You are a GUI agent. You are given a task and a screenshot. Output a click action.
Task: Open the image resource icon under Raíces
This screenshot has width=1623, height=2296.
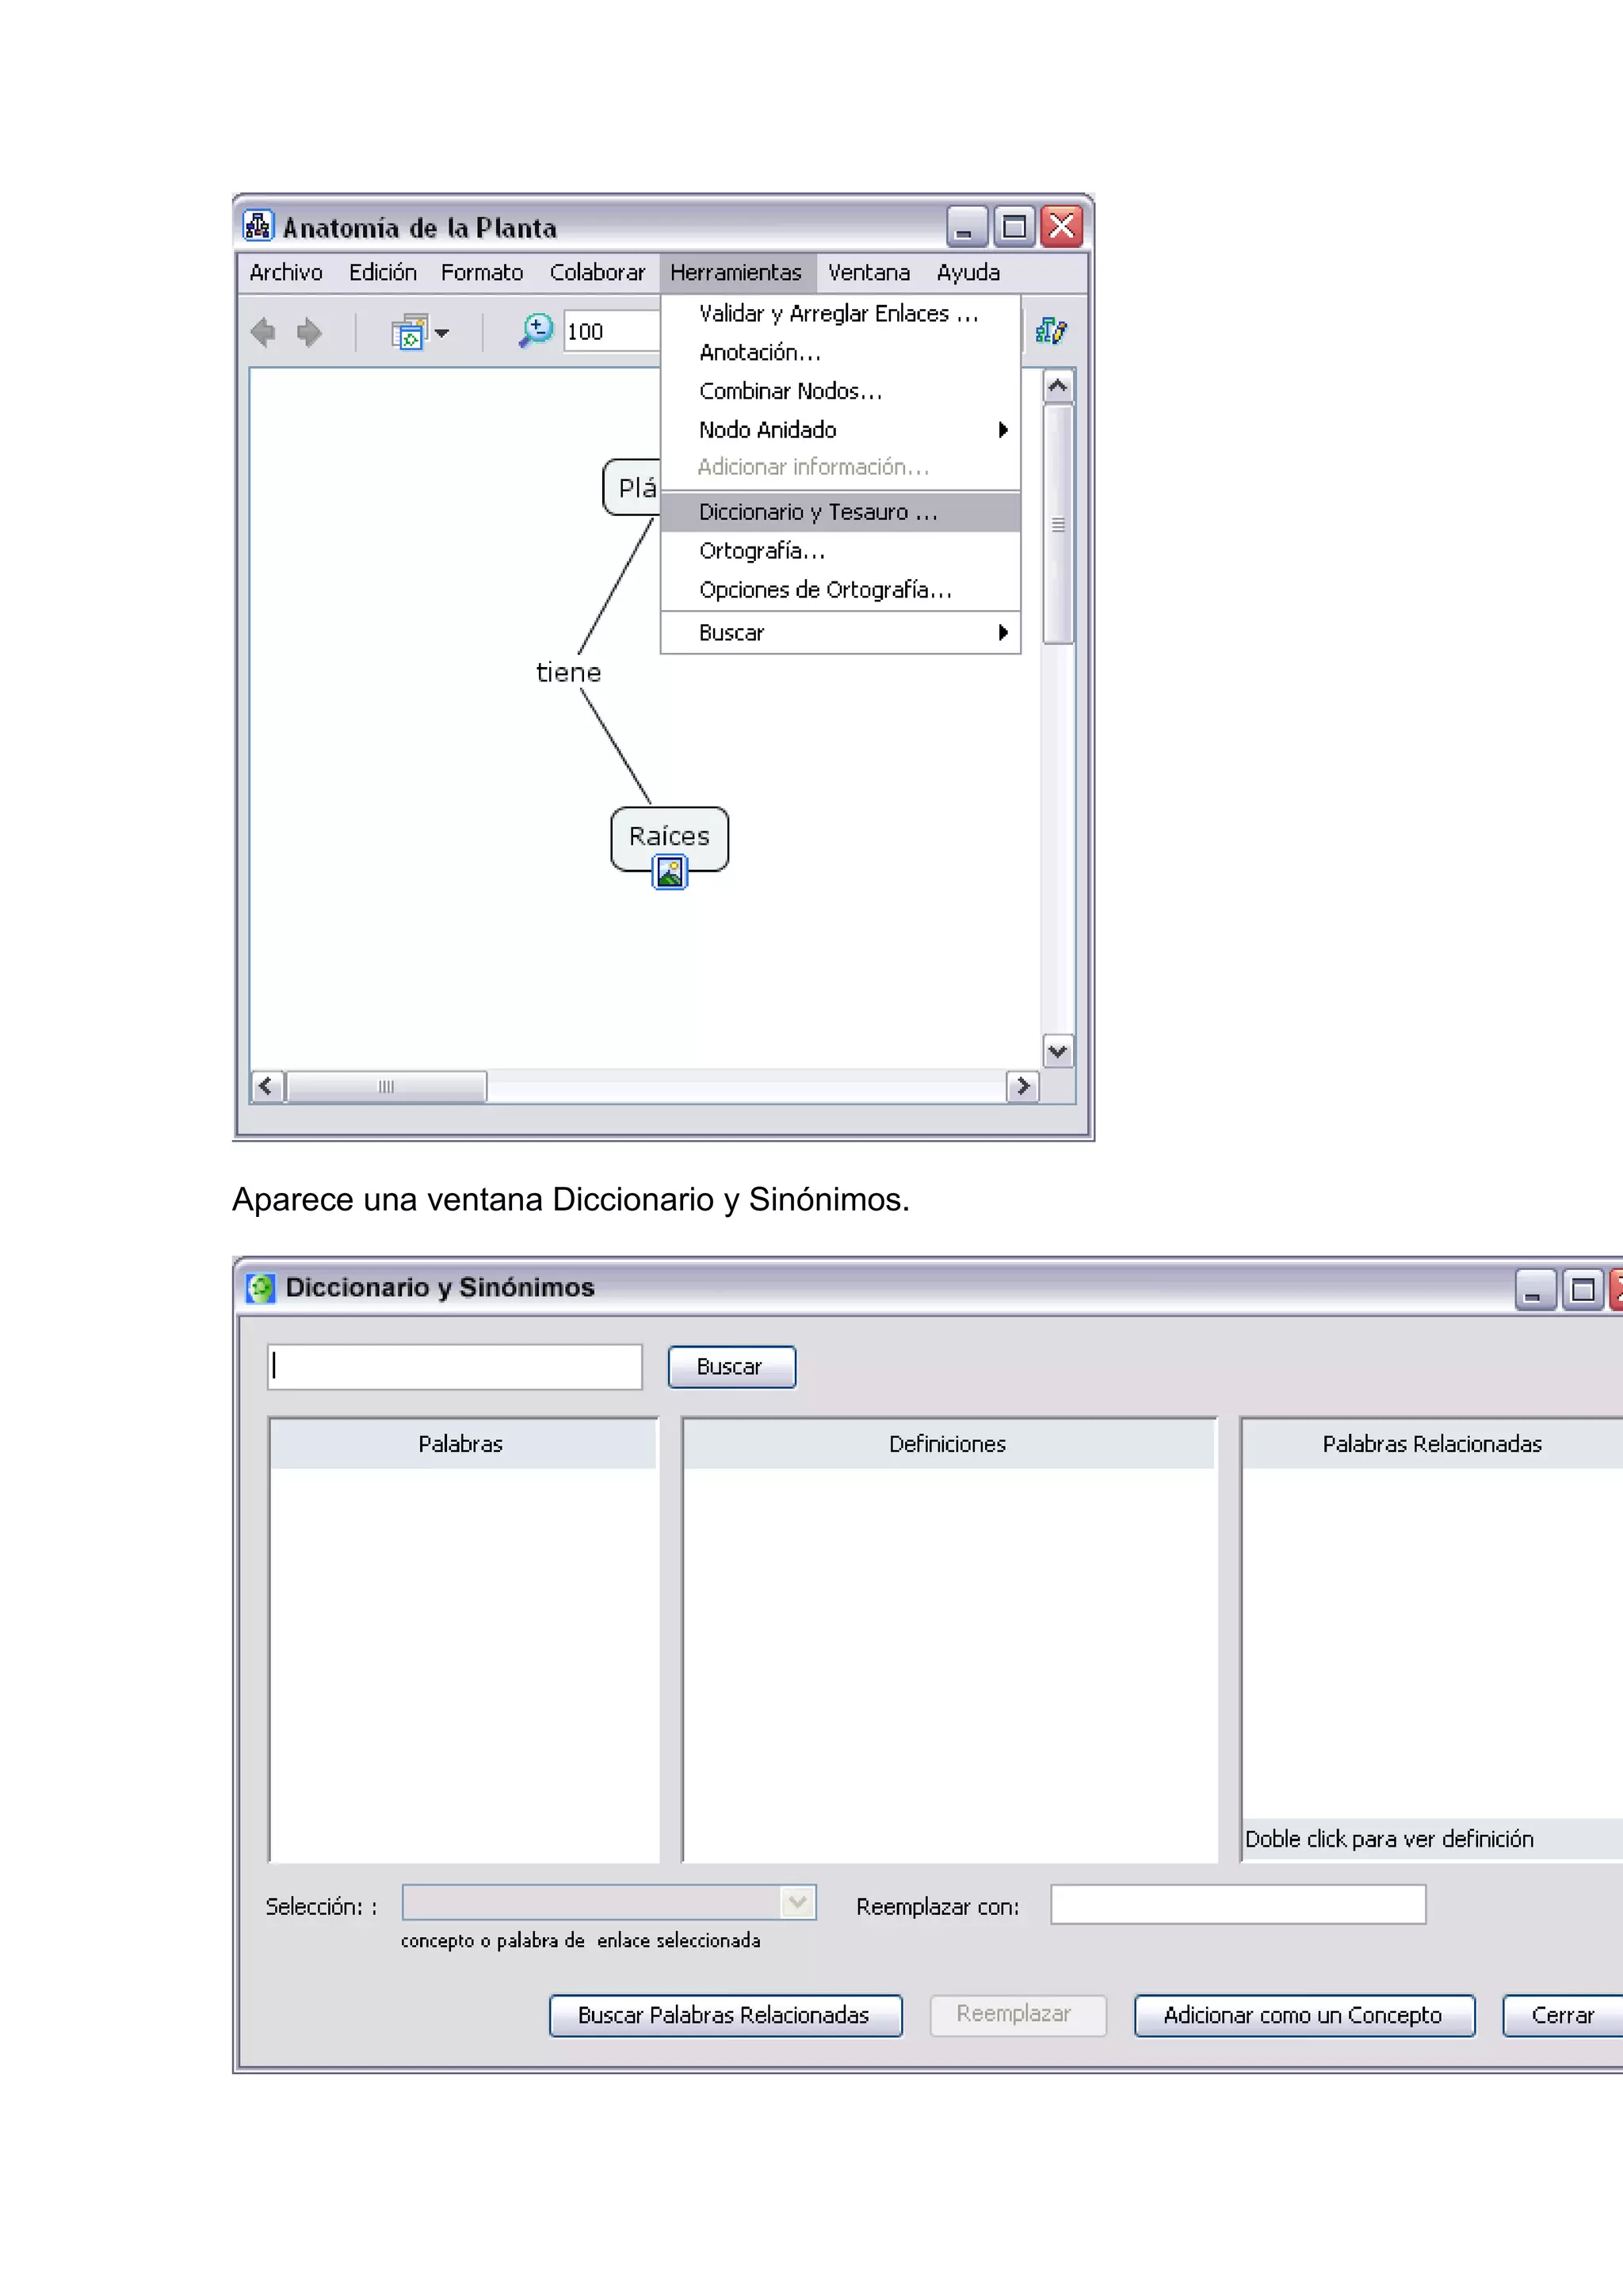(669, 873)
